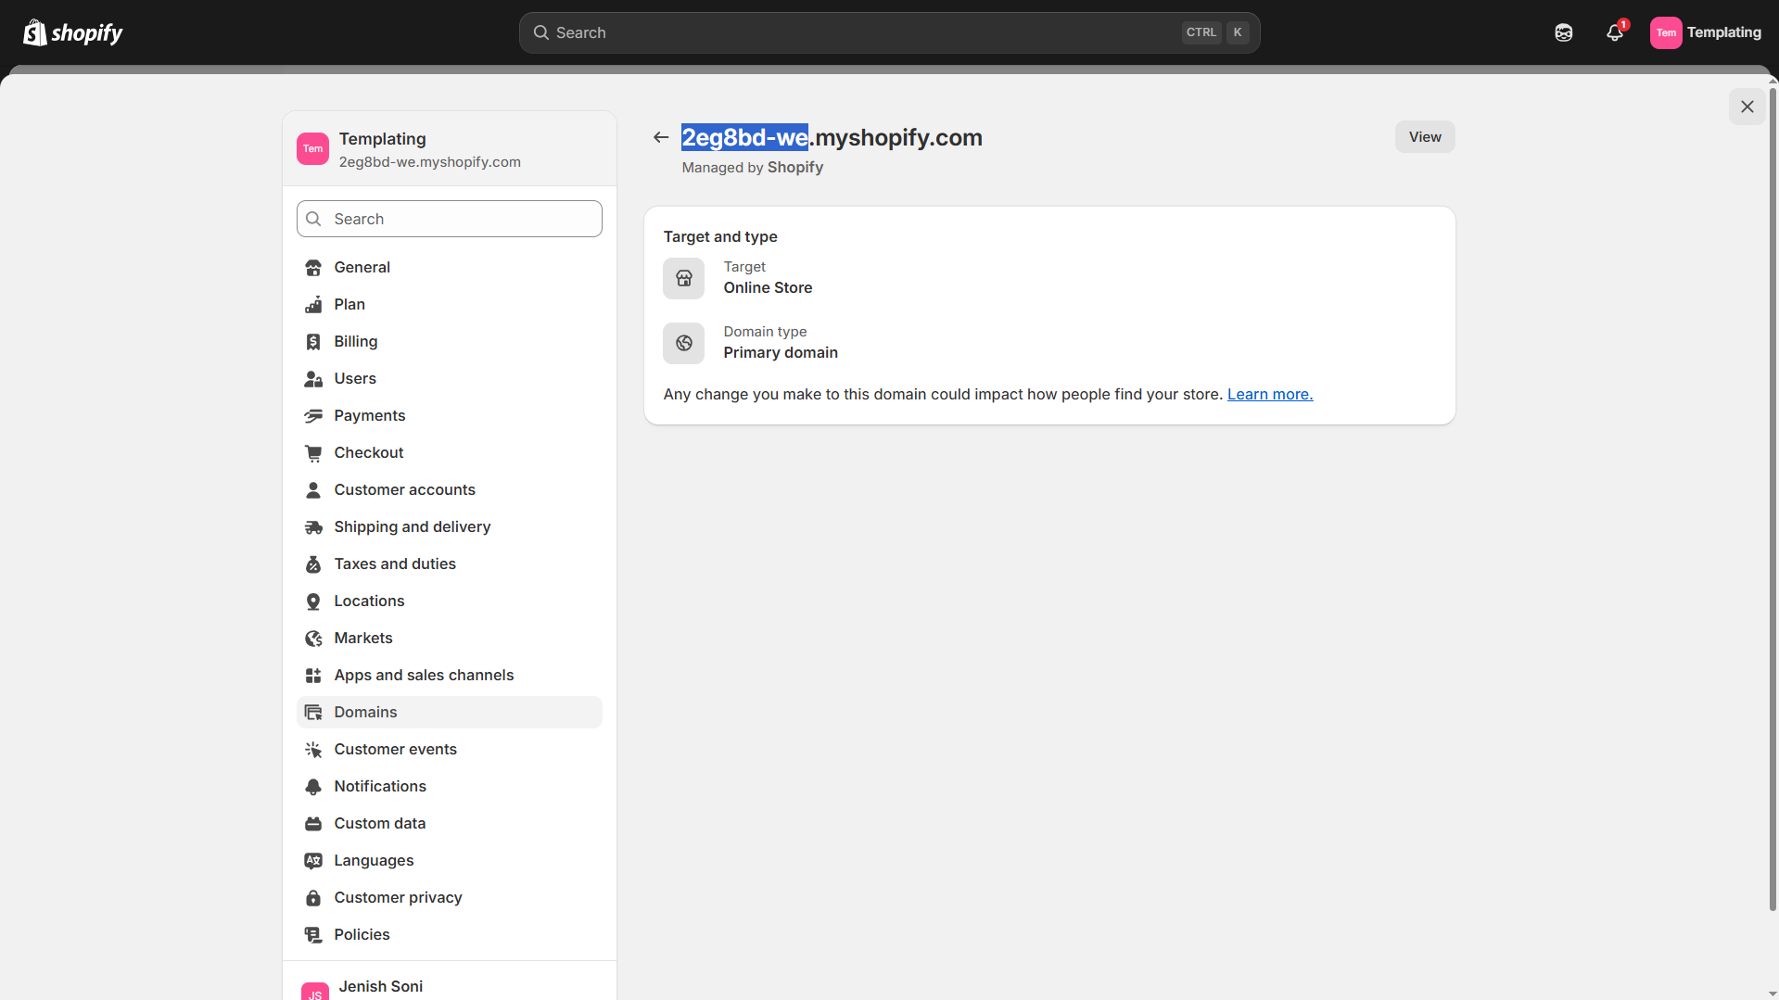Open General settings

450,268
